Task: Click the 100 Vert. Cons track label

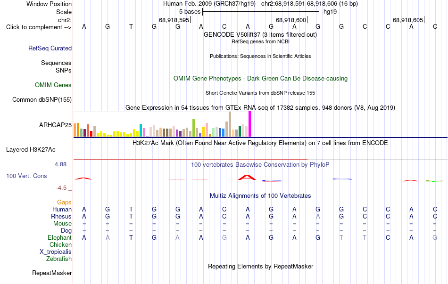Action: (26, 176)
